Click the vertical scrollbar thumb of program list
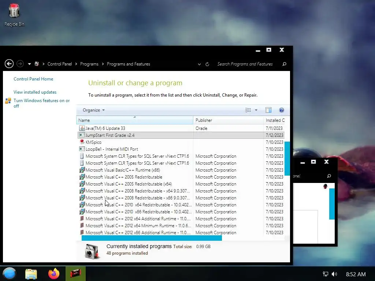 pos(287,159)
